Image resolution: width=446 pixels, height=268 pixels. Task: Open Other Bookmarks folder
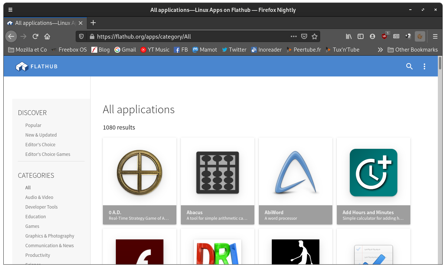pos(413,50)
